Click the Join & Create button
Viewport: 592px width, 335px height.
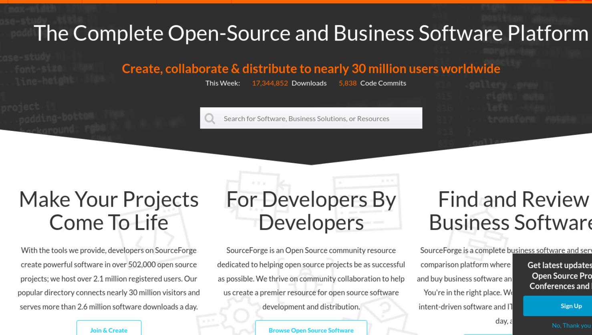pyautogui.click(x=109, y=328)
